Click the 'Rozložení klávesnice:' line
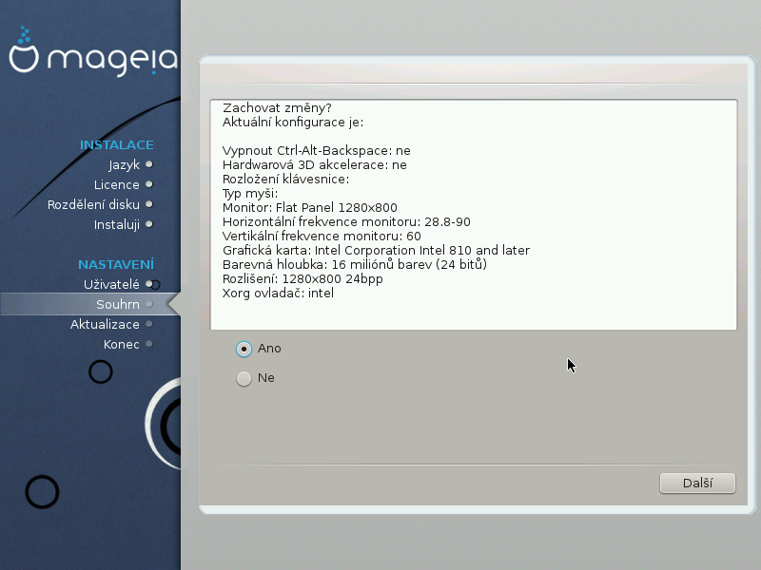Viewport: 761px width, 570px height. coord(286,180)
